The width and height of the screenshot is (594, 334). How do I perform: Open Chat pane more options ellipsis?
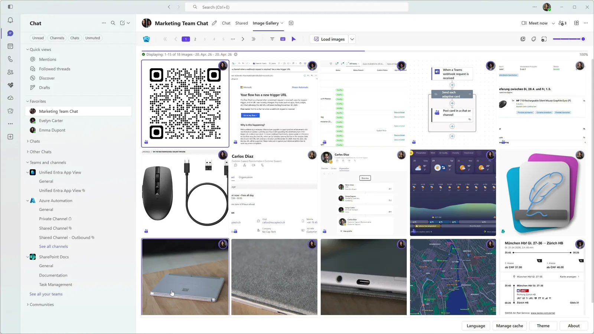pyautogui.click(x=104, y=23)
